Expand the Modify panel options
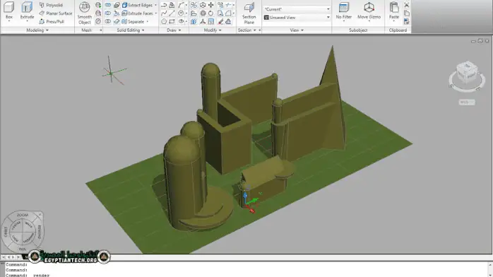Viewport: 493px width, 277px height. point(213,30)
